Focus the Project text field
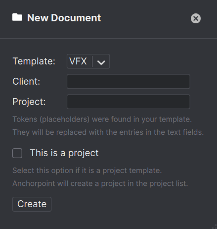The width and height of the screenshot is (217, 229). tap(129, 102)
